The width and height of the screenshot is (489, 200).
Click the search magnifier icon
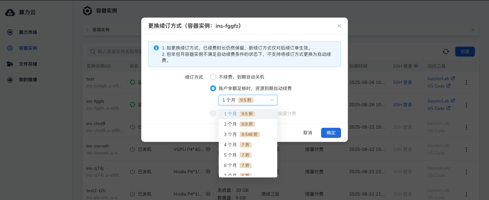pyautogui.click(x=93, y=52)
